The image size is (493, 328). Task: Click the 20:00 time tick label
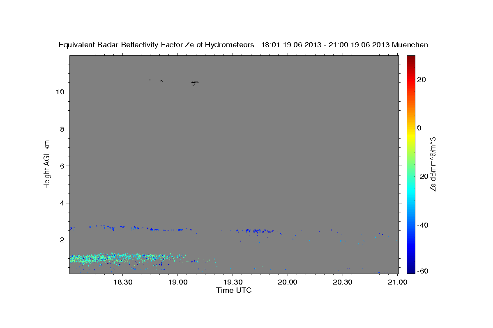pyautogui.click(x=288, y=282)
